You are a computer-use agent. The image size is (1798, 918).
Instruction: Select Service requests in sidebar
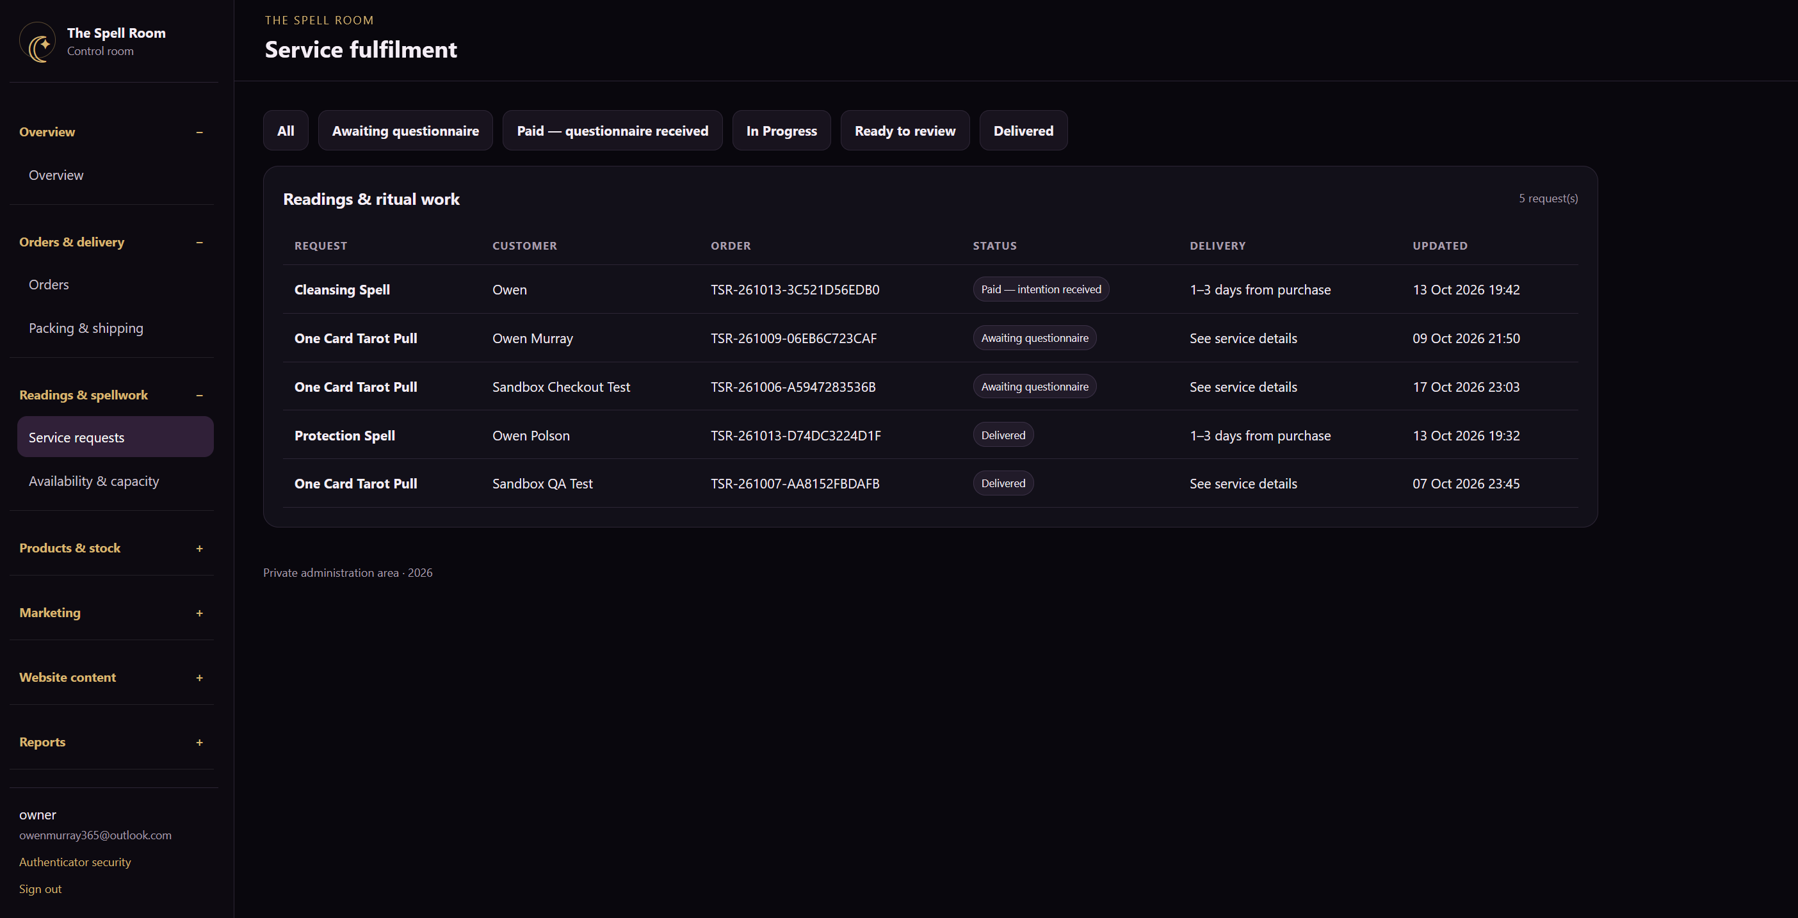click(x=115, y=437)
